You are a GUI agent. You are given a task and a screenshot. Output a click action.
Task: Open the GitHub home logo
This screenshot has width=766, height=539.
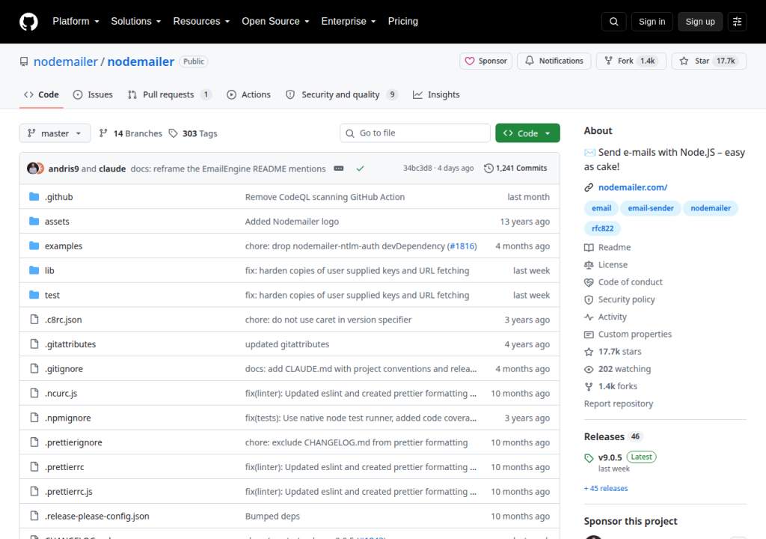[28, 22]
